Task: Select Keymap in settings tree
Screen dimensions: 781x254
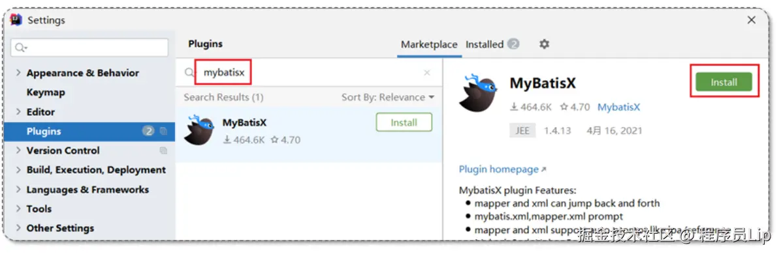Action: tap(45, 92)
